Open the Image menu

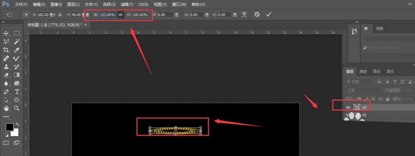point(56,5)
